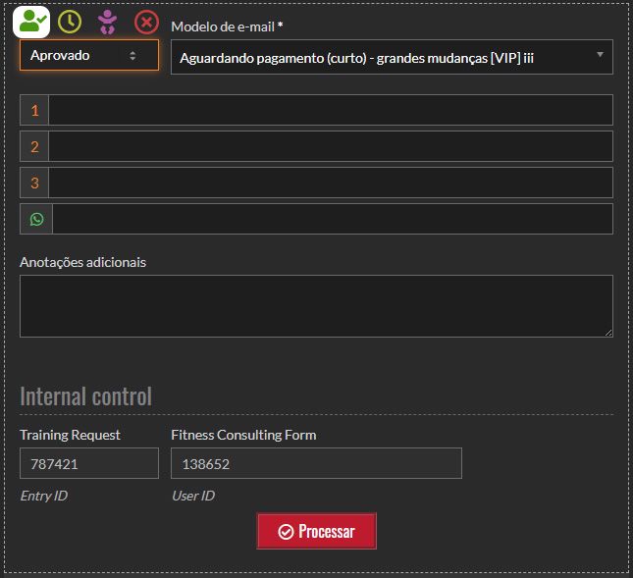Click the purple baby icon
The height and width of the screenshot is (578, 633).
tap(107, 22)
